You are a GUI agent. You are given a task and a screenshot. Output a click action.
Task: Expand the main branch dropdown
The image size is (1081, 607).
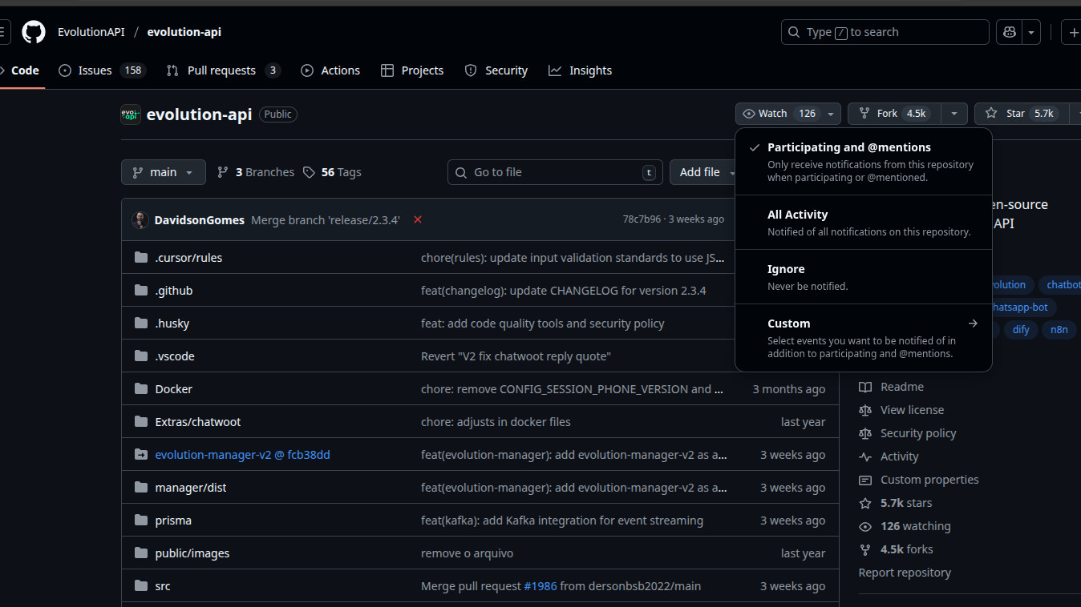164,172
